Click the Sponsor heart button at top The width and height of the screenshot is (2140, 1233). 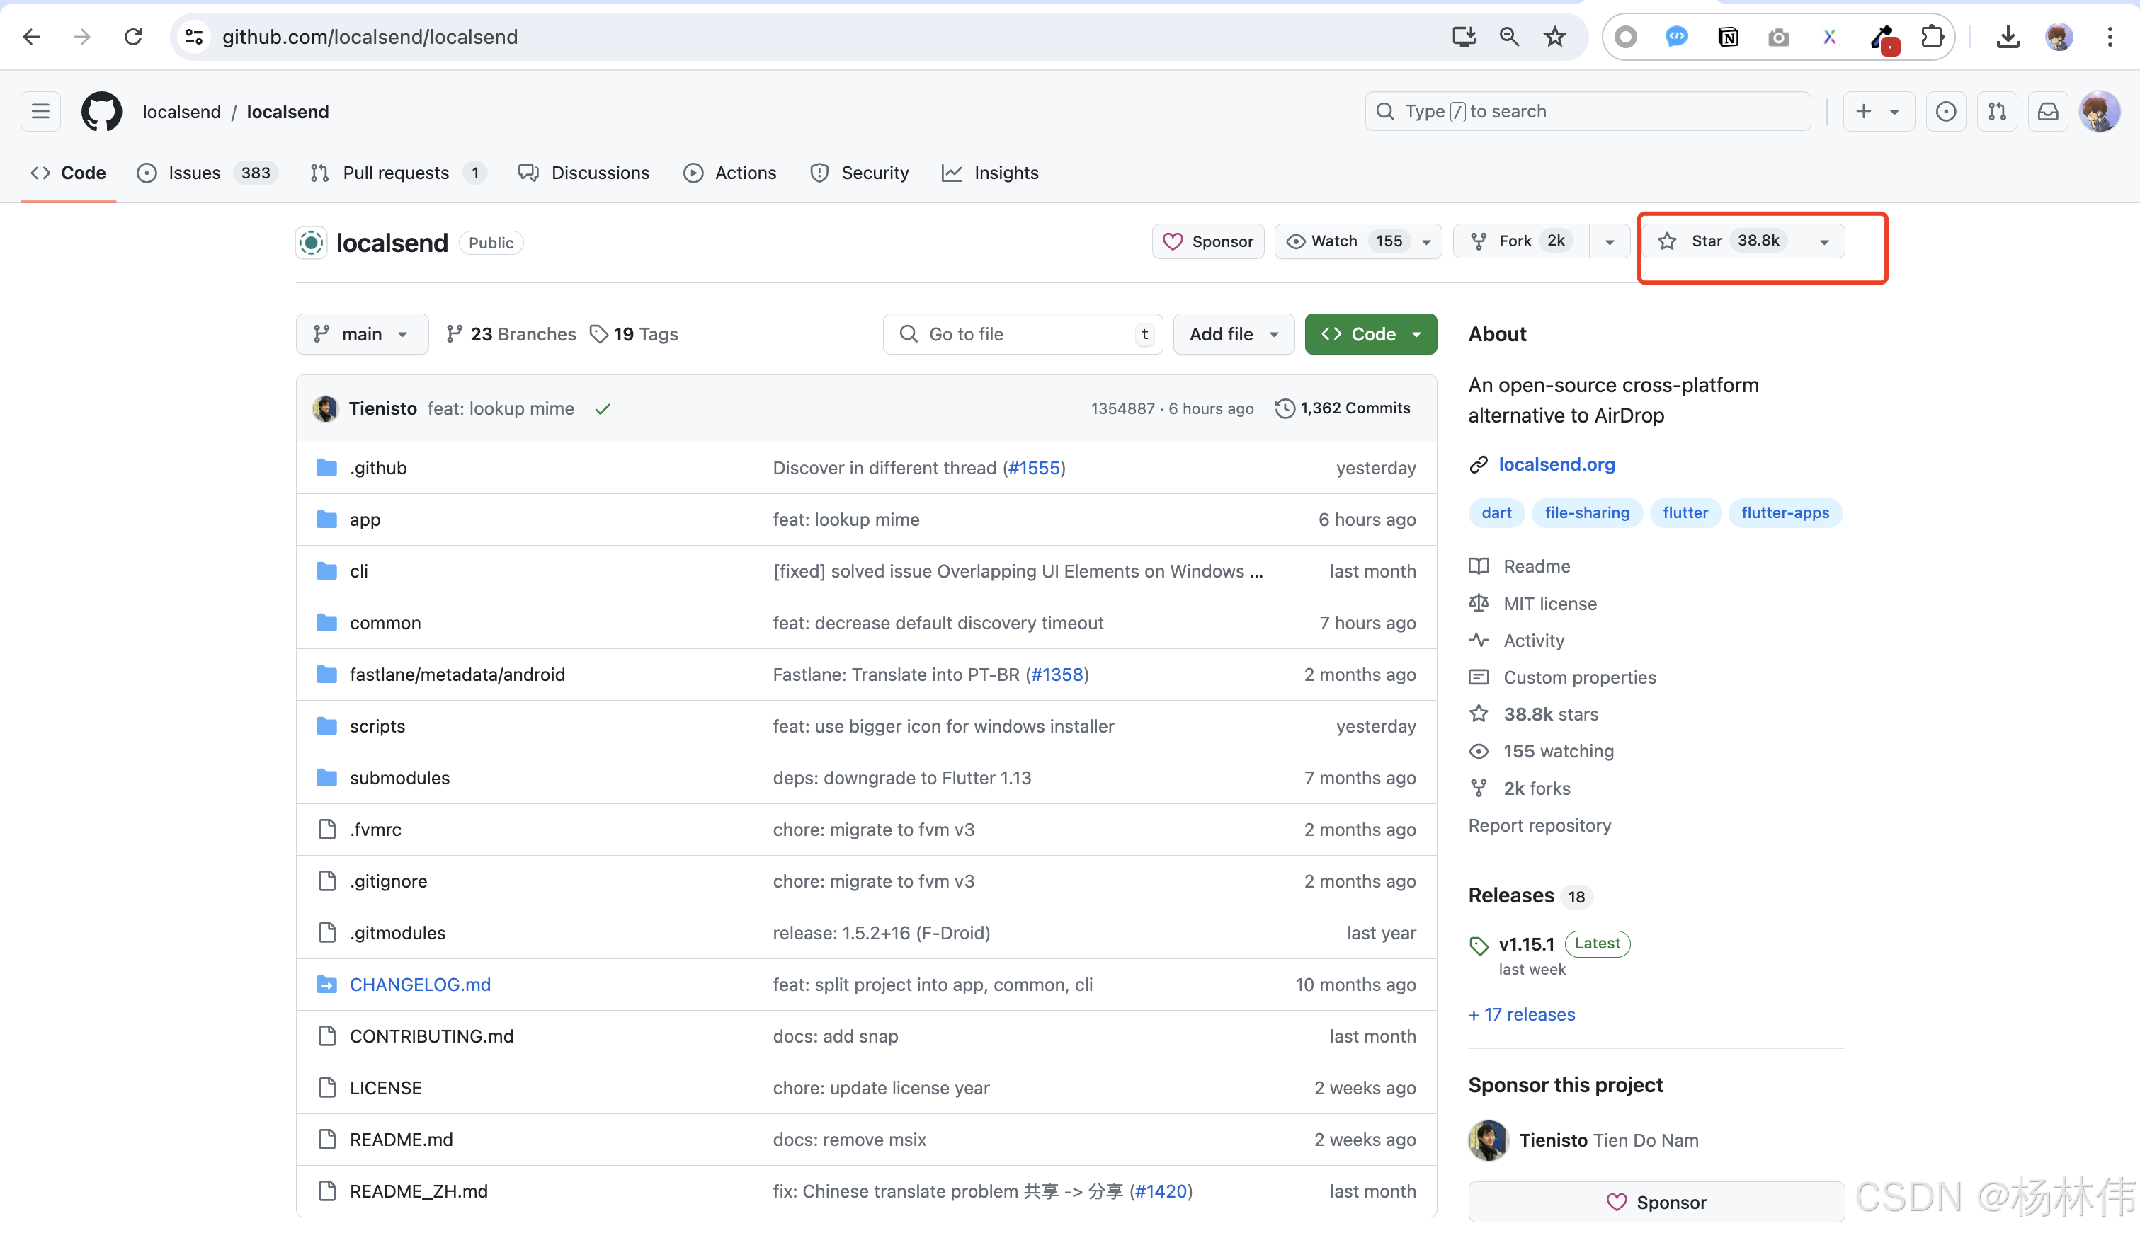click(x=1208, y=241)
